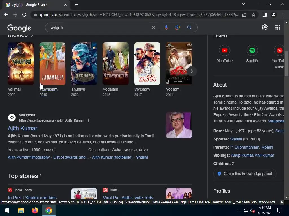Open the Ajith Kumar photo thumbnail

(x=179, y=125)
